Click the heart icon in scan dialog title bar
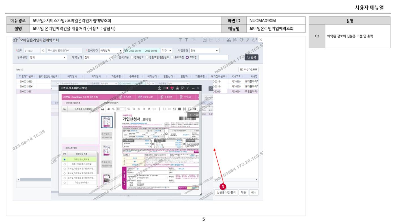Image resolution: width=396 pixels, height=223 pixels. [172, 88]
